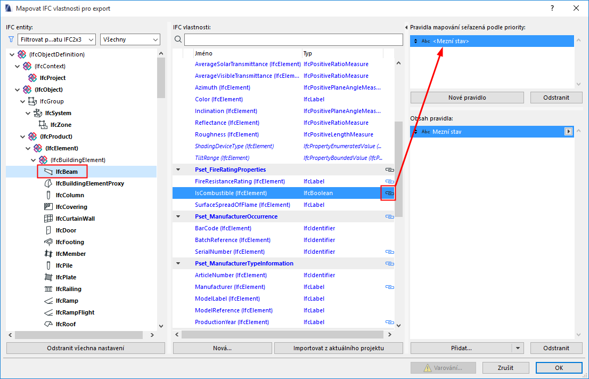
Task: Click mapping link icon for Pset_FireRatingProperties
Action: tap(389, 170)
